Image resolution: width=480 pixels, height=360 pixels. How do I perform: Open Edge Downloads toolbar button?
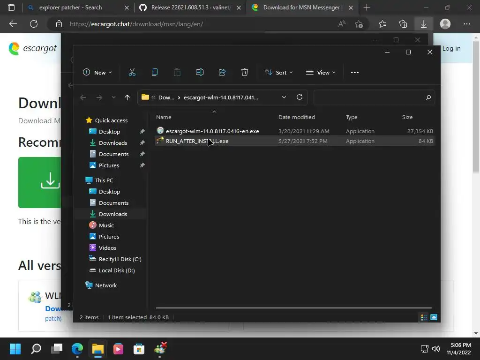pos(423,24)
